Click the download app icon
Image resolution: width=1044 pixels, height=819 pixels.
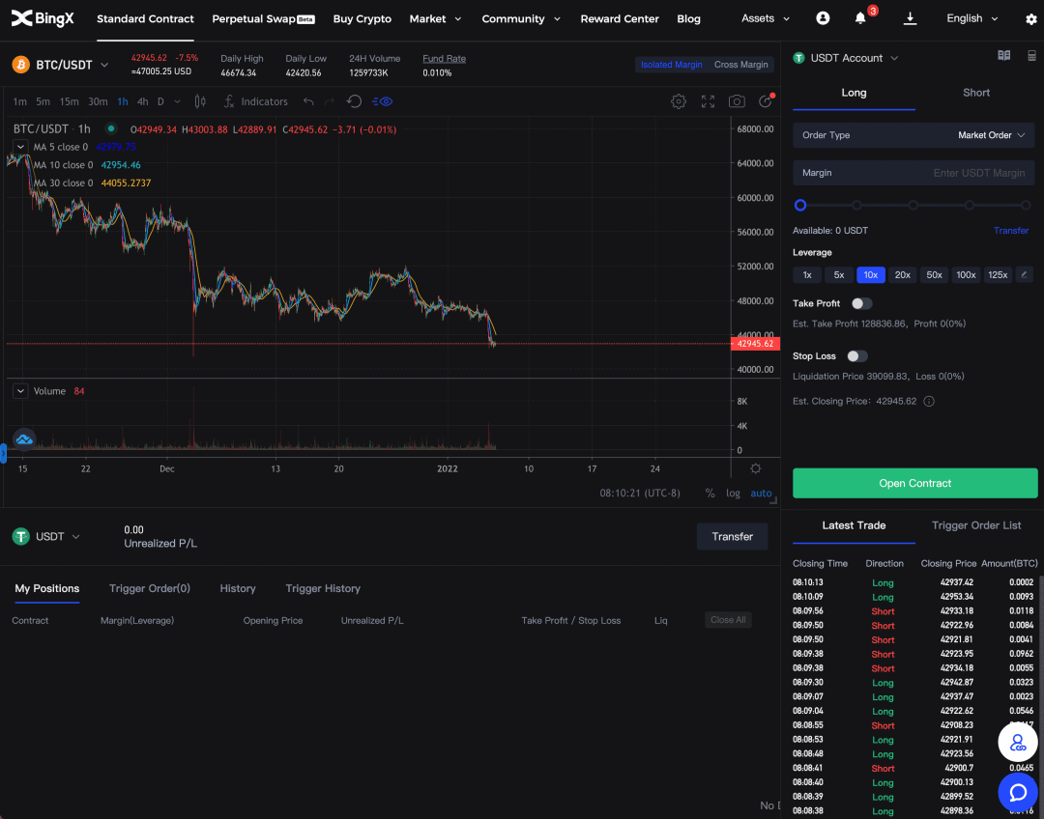click(x=911, y=18)
